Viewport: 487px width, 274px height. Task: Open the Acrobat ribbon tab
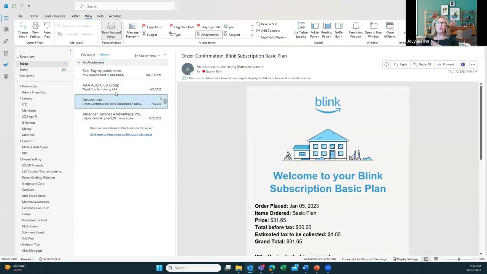(x=115, y=16)
